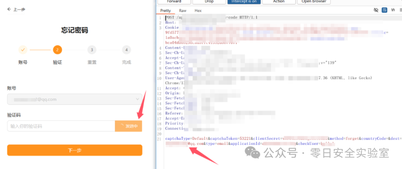Click the Origin header line
The width and height of the screenshot is (402, 169).
tap(202, 93)
